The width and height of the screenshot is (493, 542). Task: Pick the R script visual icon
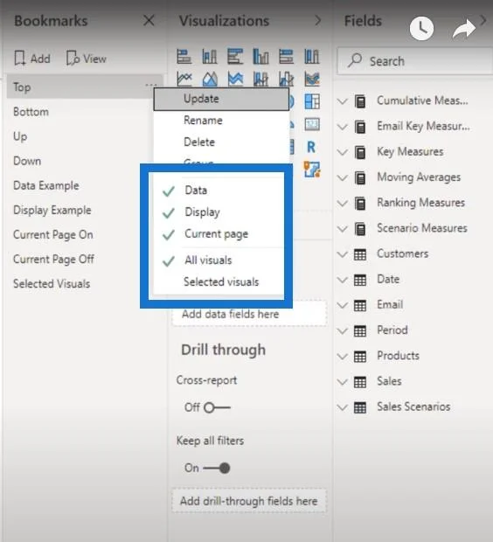pyautogui.click(x=311, y=147)
